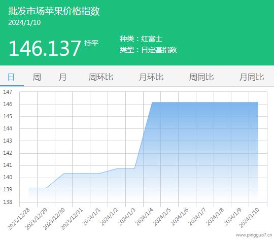The width and height of the screenshot is (274, 239).
Task: Open the 月同比 tab
Action: [x=252, y=77]
